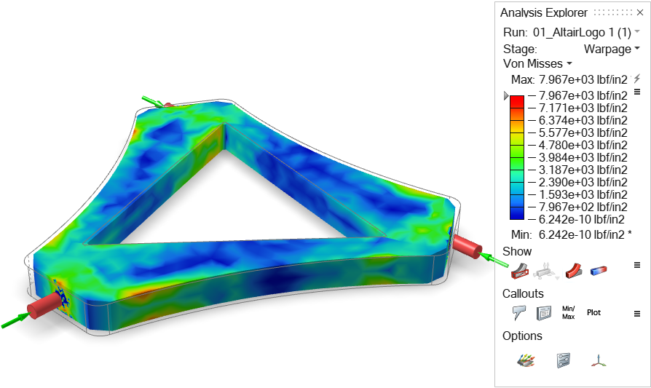Toggle show initial shape icon

pyautogui.click(x=519, y=271)
